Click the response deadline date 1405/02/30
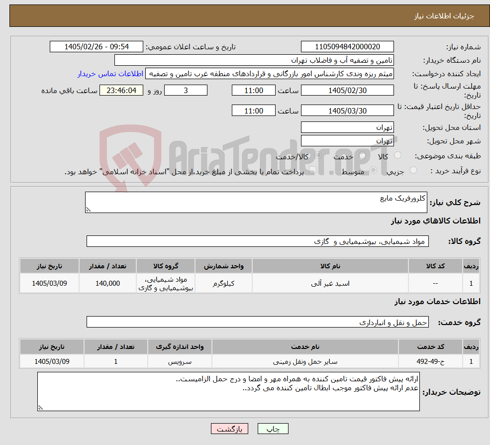This screenshot has width=490, height=445. (347, 91)
